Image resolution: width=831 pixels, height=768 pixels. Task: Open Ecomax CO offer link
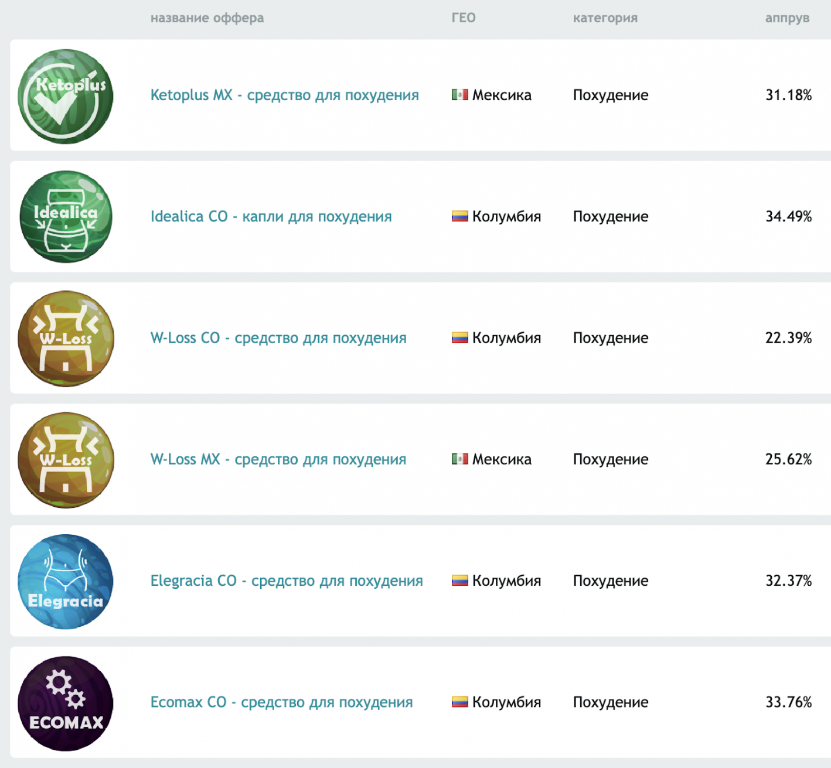coord(282,702)
